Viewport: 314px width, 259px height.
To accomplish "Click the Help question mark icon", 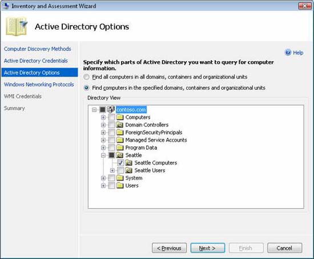I will [x=288, y=53].
